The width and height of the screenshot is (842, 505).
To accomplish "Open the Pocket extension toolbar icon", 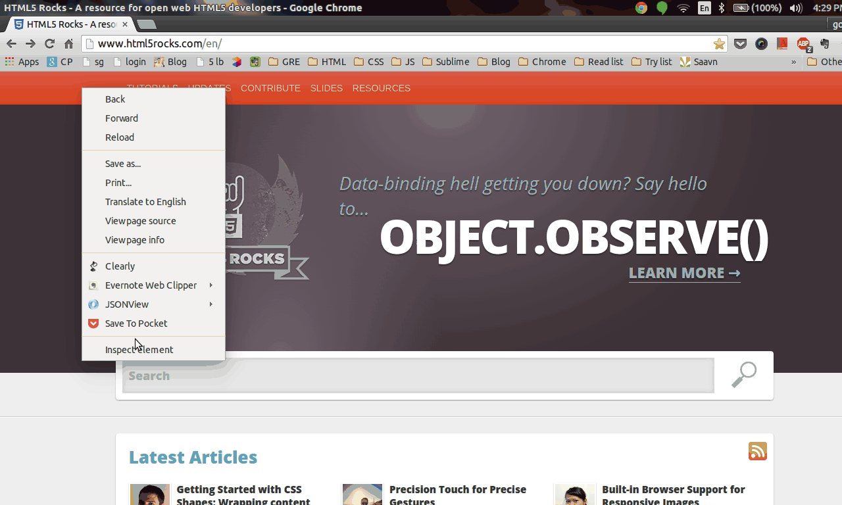I will [740, 44].
